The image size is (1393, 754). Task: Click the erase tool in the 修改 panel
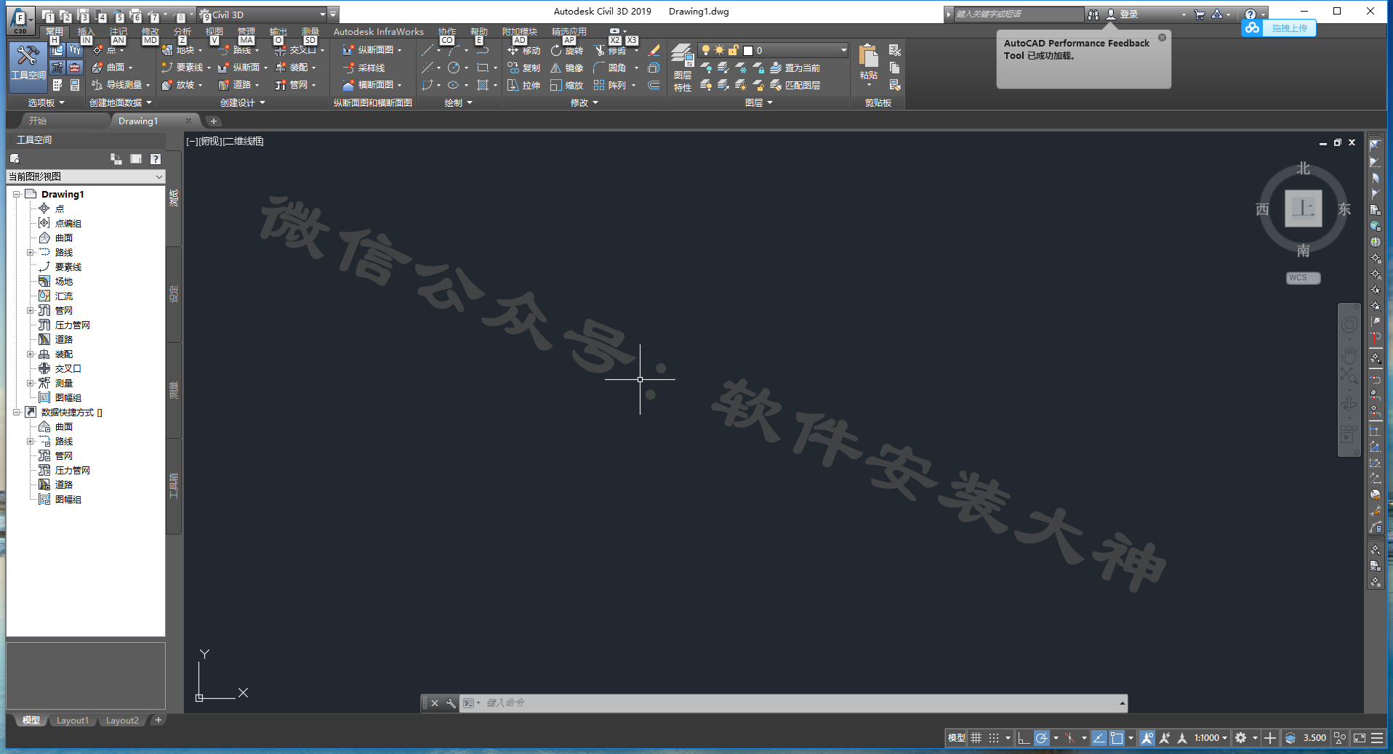tap(654, 50)
